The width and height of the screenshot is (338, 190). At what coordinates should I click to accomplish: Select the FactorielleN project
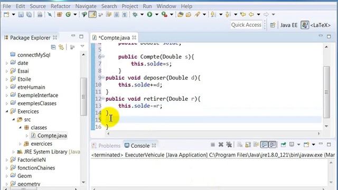point(28,159)
